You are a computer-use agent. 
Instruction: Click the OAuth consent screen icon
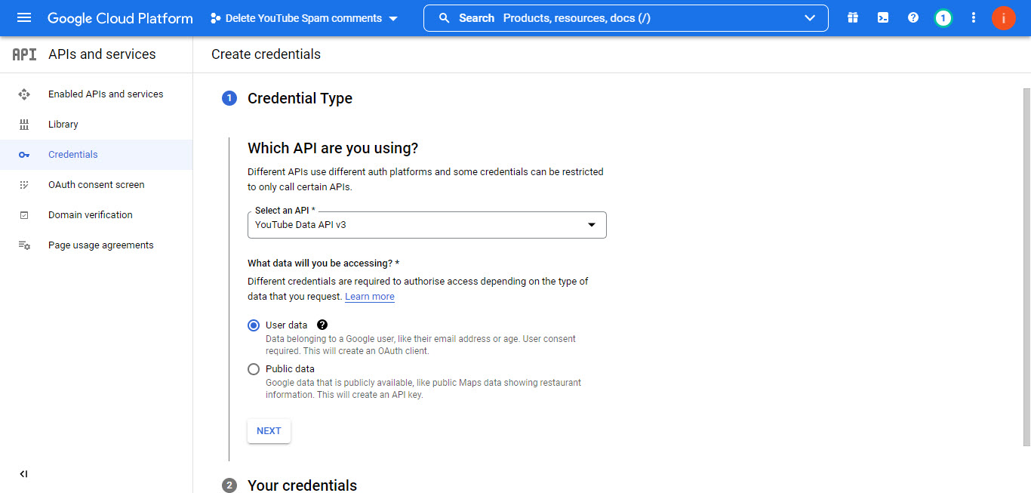coord(24,185)
